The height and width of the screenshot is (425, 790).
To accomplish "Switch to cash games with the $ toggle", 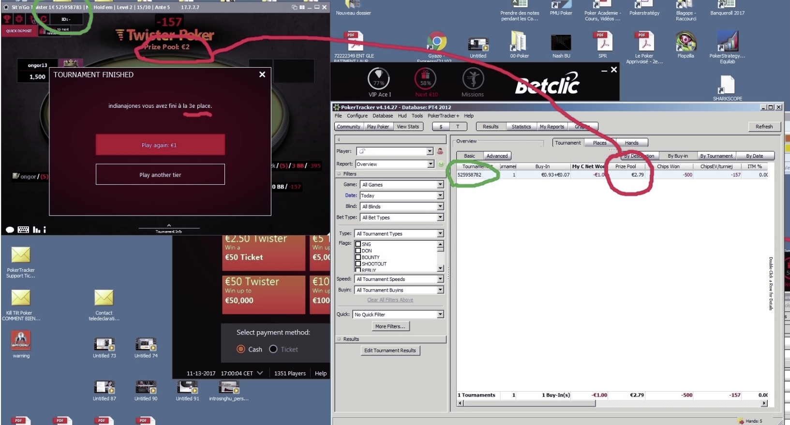I will click(441, 127).
